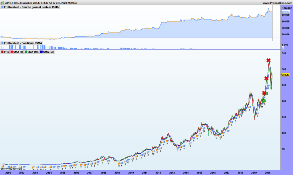Click the 2016 year label on the time axis
This screenshot has width=293, height=175.
[213, 173]
